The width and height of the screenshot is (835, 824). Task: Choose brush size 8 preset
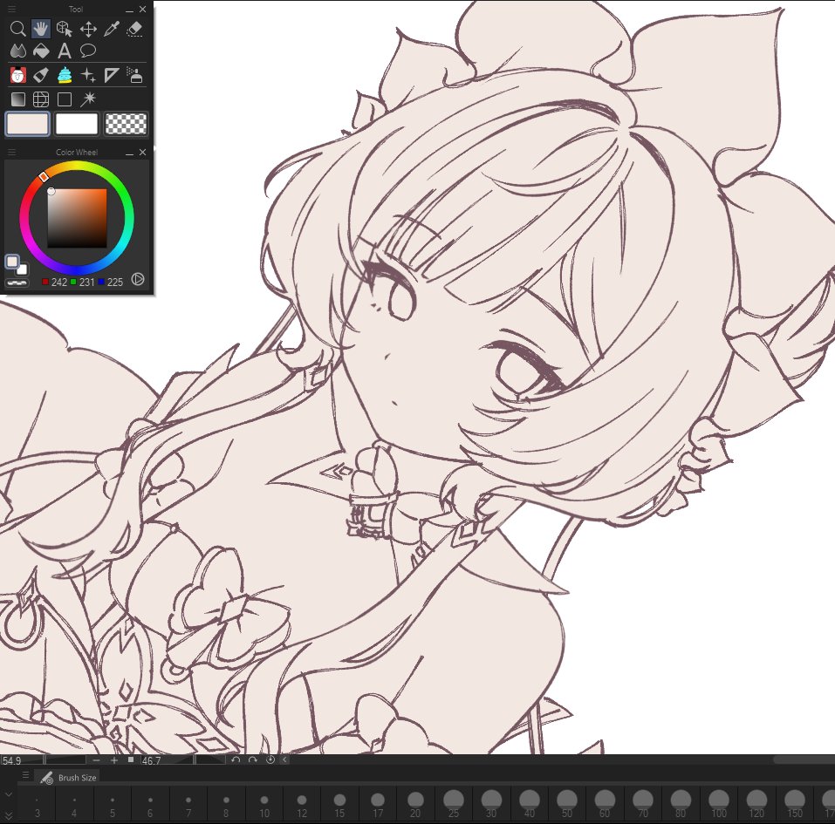point(226,804)
